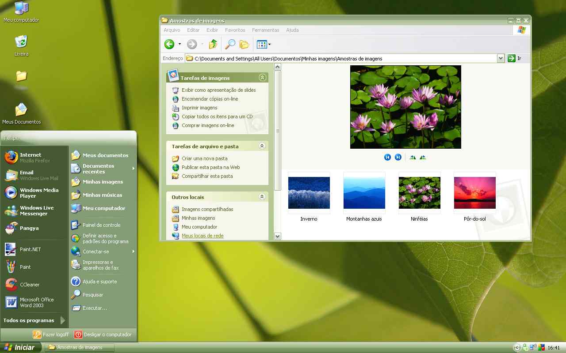Viewport: 566px width, 353px height.
Task: Open Paint.NET from Start menu
Action: (35, 249)
